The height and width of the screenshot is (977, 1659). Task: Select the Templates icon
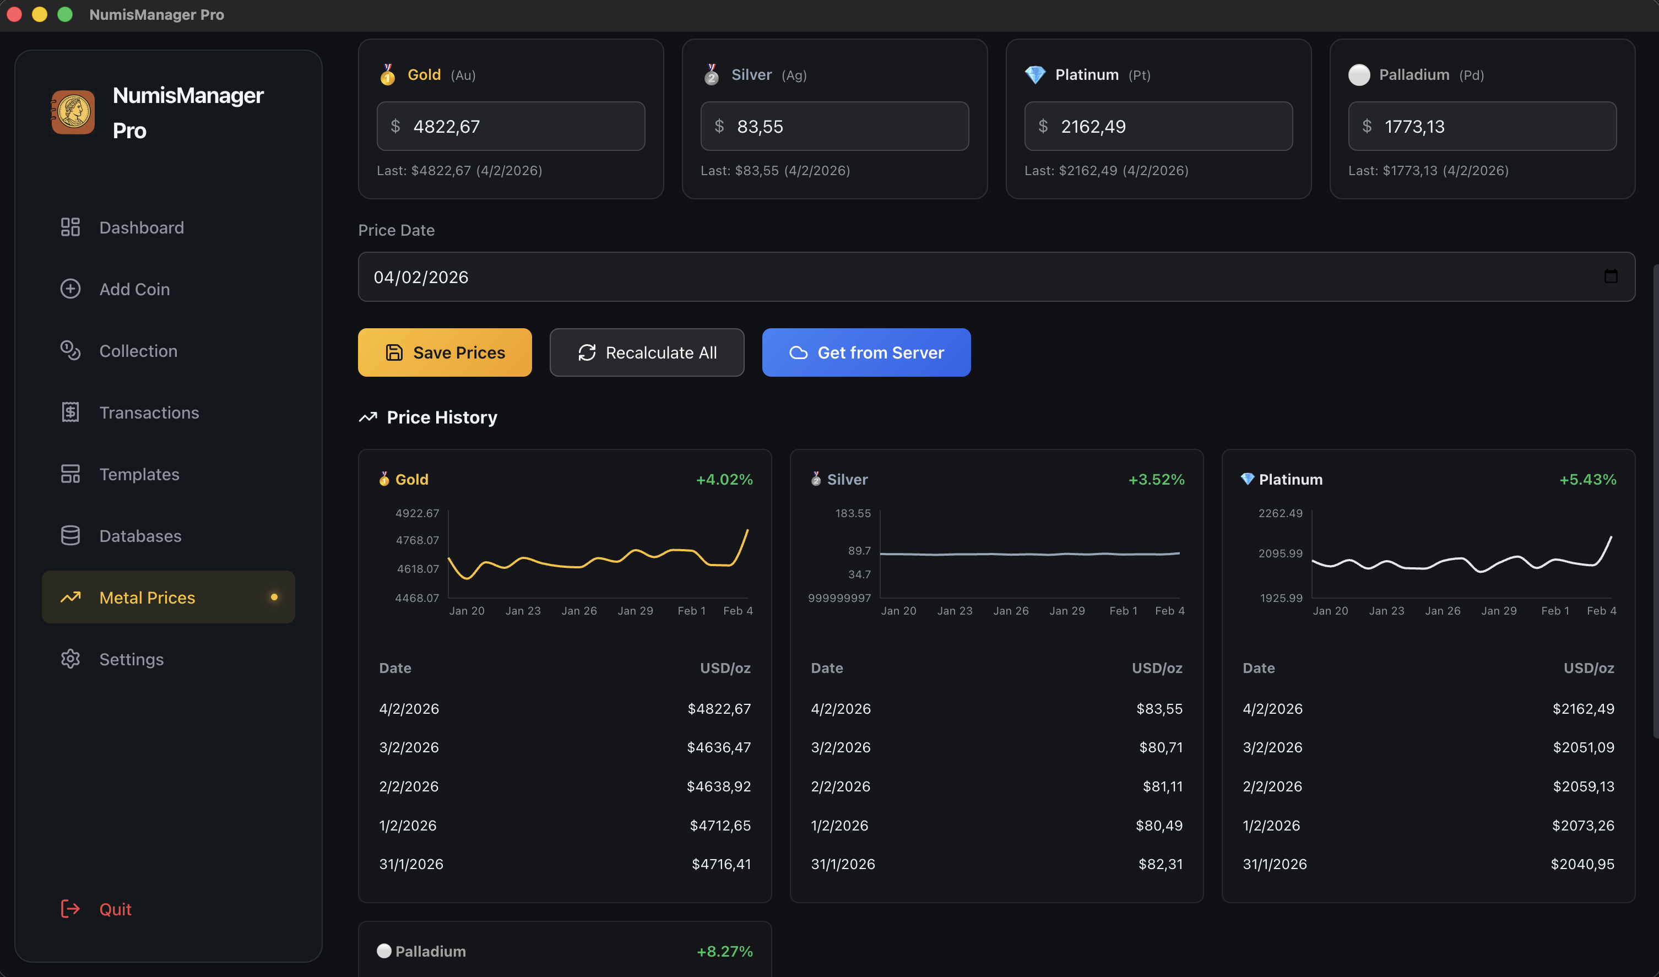(x=70, y=474)
